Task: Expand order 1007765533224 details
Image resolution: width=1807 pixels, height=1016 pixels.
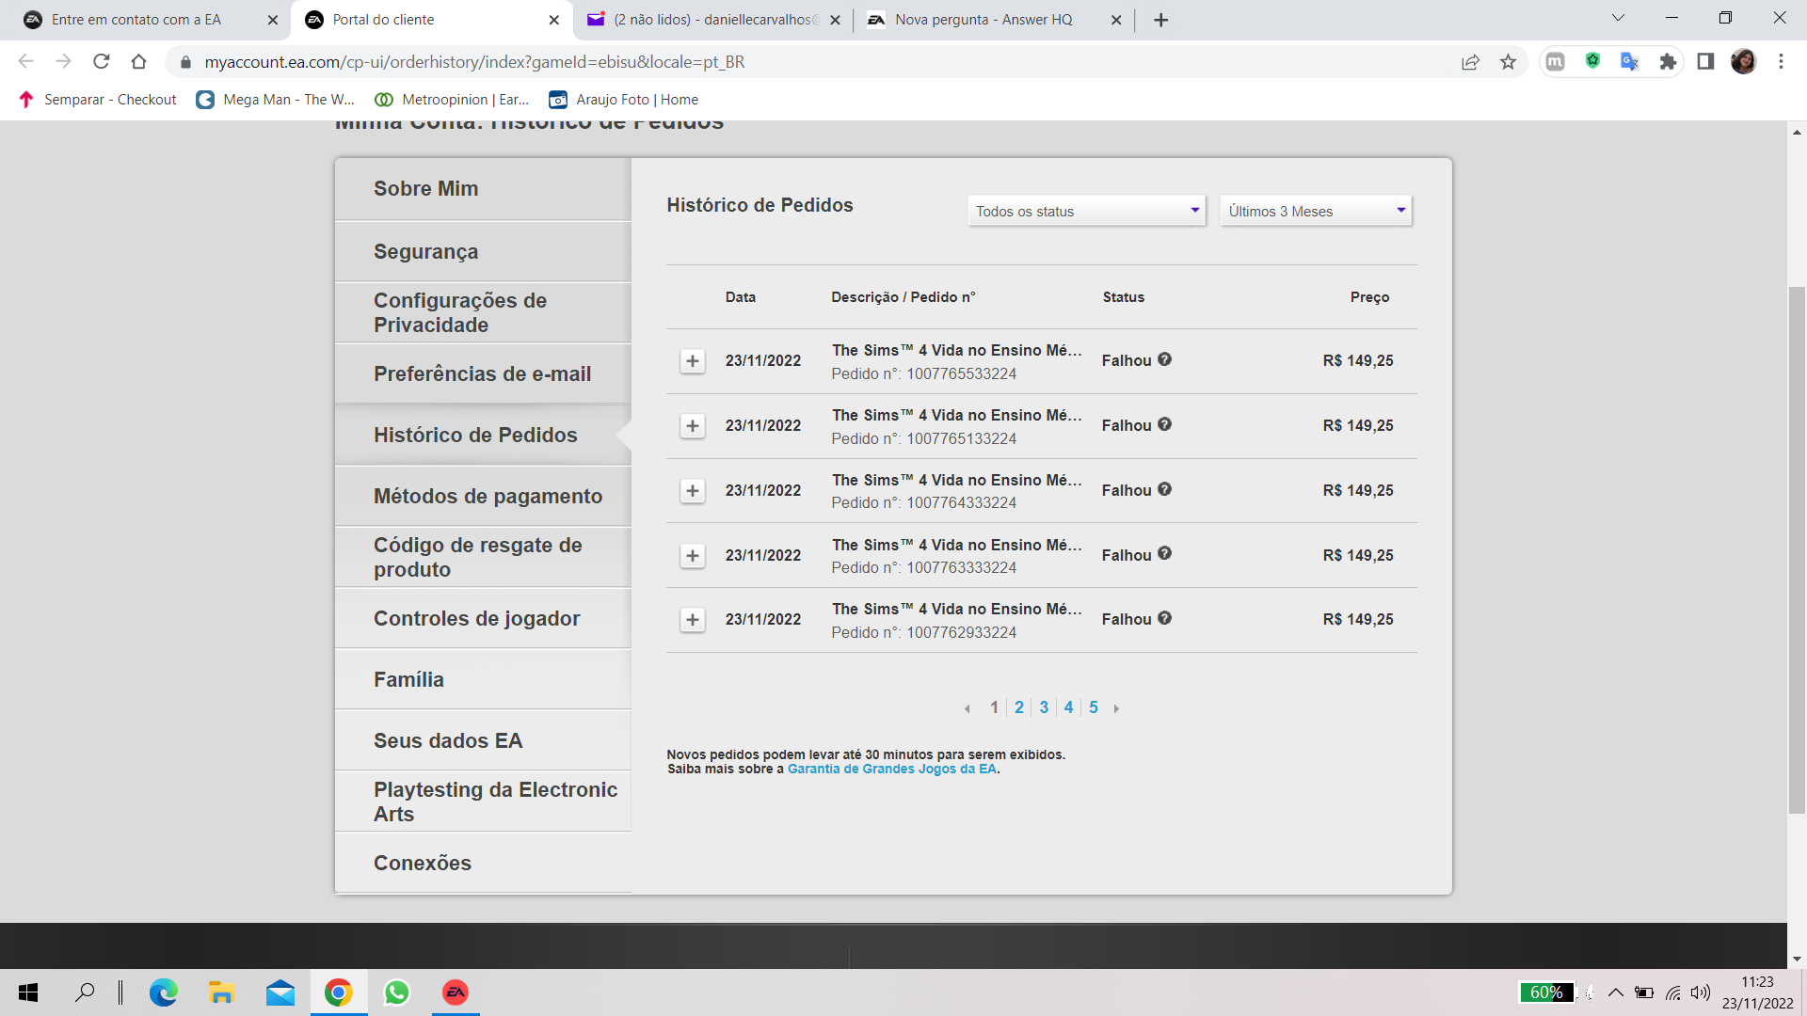Action: 693,361
